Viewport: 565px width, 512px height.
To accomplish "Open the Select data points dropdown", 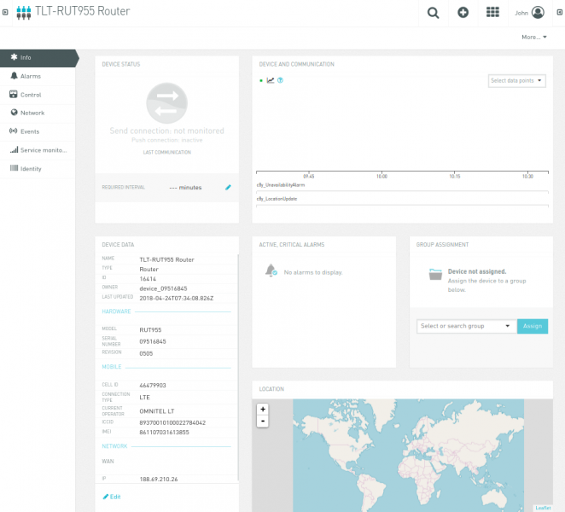I will [x=517, y=81].
